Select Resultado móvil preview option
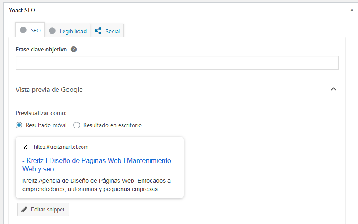Viewport: 358px width, 224px height. point(19,125)
